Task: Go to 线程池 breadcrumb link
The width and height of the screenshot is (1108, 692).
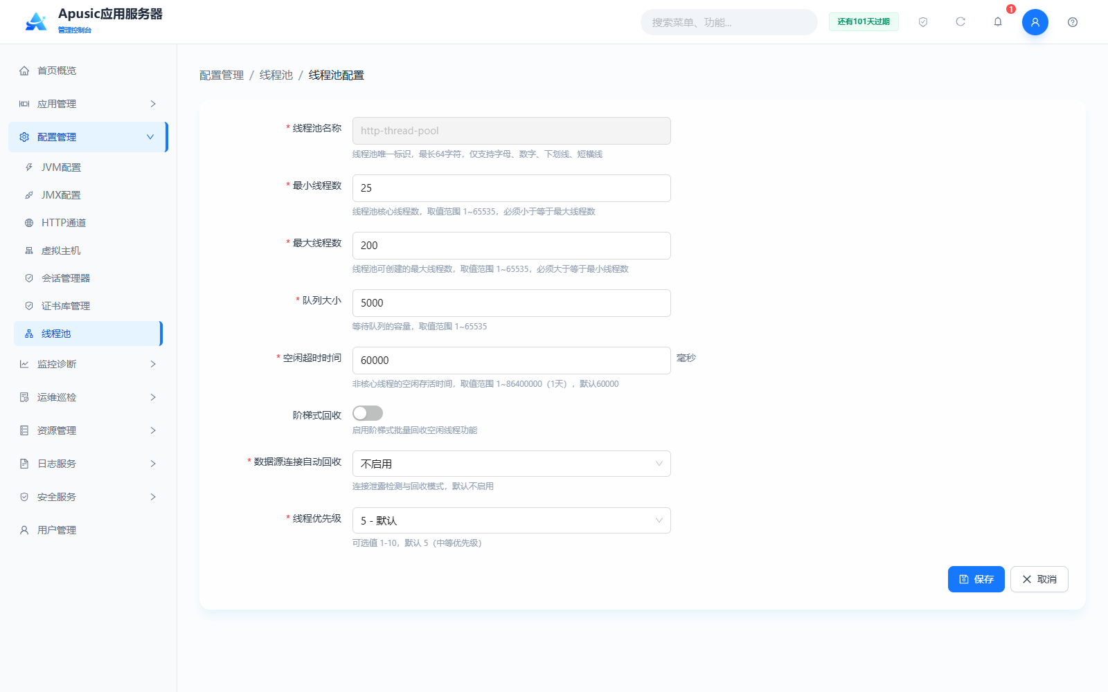Action: [276, 75]
